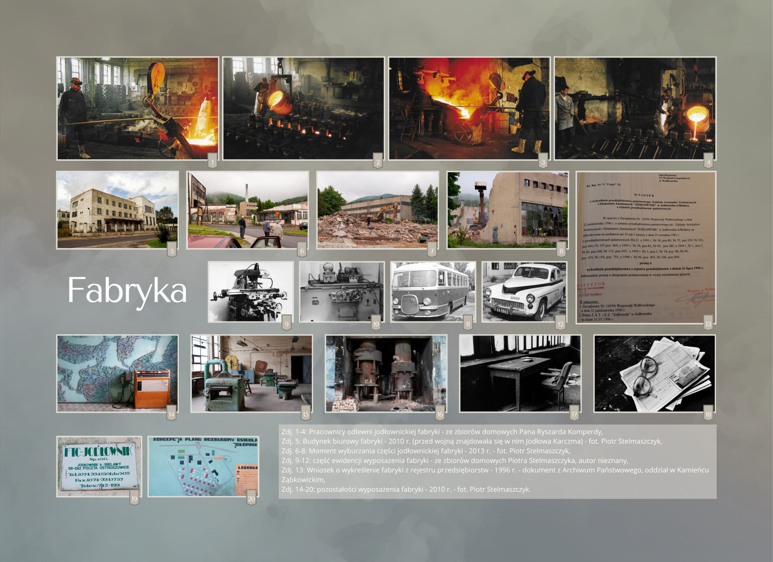773x562 pixels.
Task: Select eyeglasses on documents photo 18
Action: pos(654,373)
